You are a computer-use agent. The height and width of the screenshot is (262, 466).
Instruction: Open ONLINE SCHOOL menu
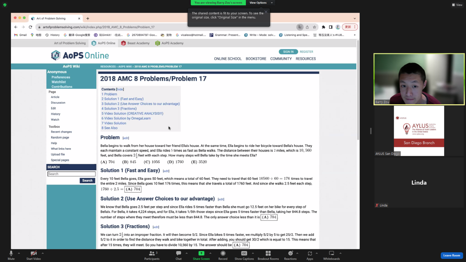228,59
